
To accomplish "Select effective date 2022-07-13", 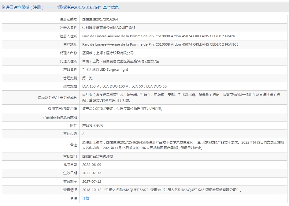I will [92, 173].
